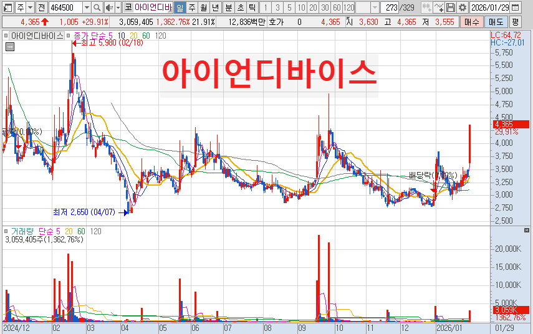This screenshot has width=533, height=334.
Task: Open the data table grid icon
Action: click(10, 47)
